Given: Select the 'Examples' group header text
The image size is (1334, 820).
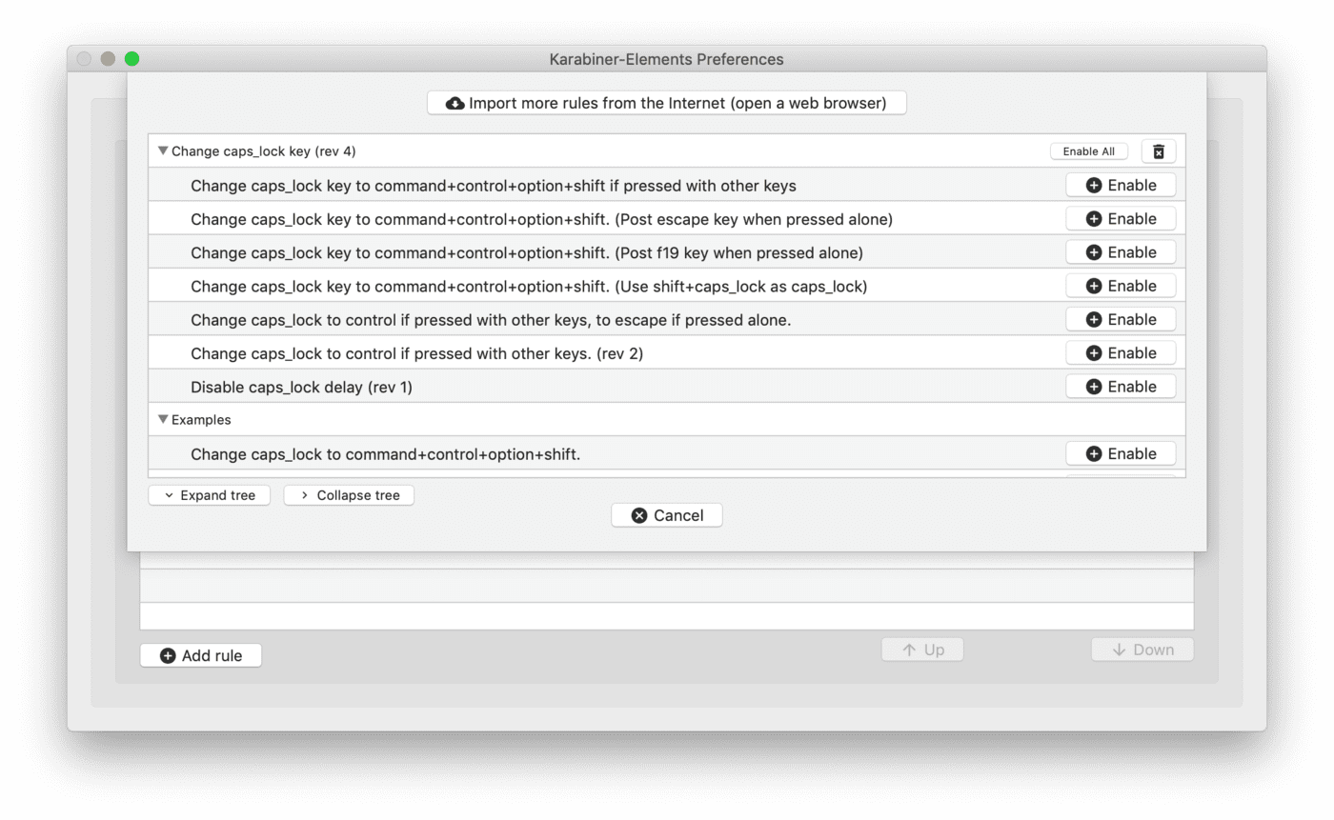Looking at the screenshot, I should (201, 420).
